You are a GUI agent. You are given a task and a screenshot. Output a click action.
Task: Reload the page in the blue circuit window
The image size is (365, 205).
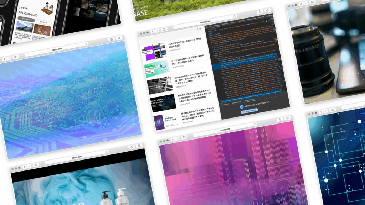coord(86,43)
